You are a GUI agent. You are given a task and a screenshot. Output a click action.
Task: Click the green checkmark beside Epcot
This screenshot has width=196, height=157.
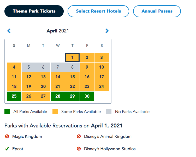pos(7,149)
